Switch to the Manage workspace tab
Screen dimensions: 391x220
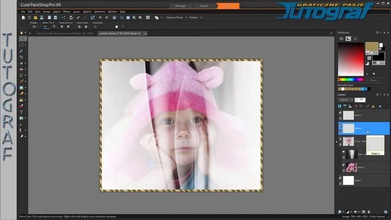click(180, 6)
